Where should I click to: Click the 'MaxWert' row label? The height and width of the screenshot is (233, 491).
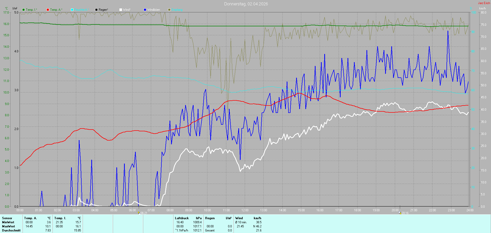[x=8, y=226]
